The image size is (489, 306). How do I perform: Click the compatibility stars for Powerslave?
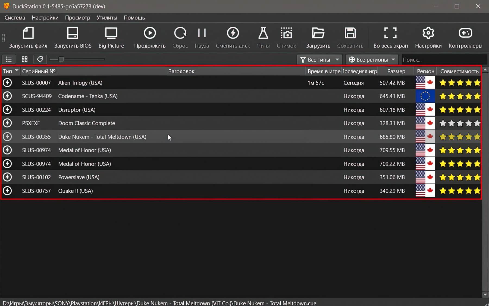pyautogui.click(x=460, y=177)
